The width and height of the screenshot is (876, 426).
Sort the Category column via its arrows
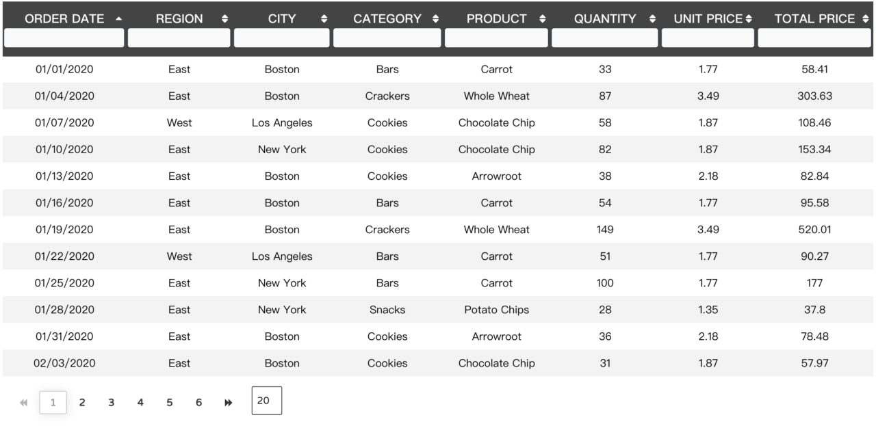[x=436, y=19]
